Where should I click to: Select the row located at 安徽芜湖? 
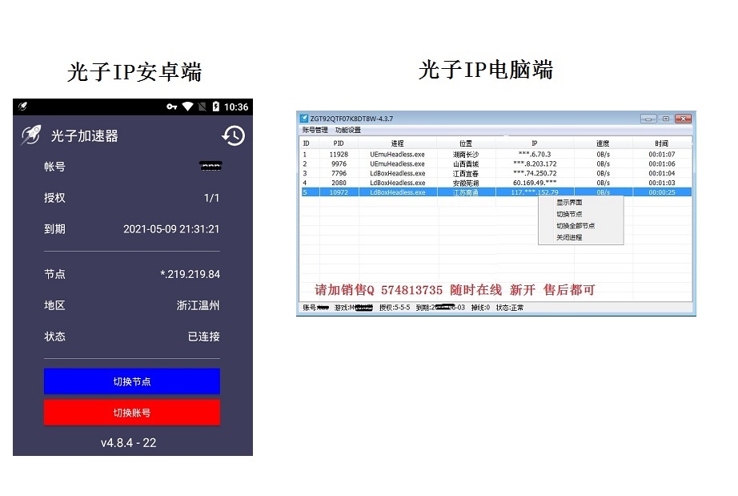(x=466, y=183)
